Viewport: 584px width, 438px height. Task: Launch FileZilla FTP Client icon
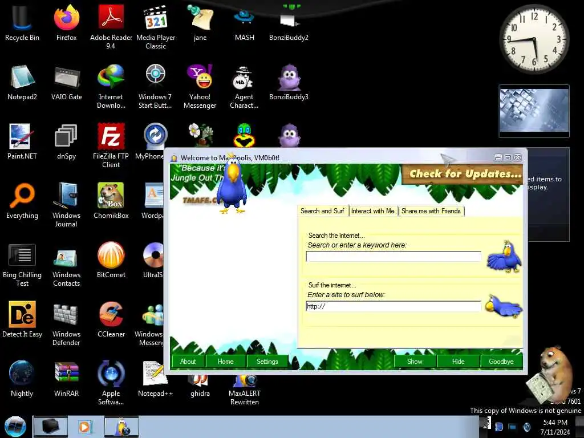click(111, 145)
